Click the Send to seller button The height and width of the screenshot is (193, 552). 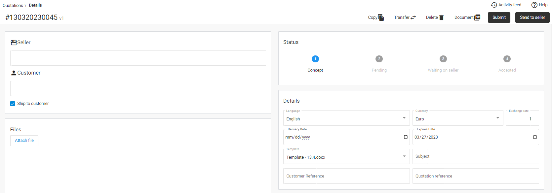tap(532, 17)
